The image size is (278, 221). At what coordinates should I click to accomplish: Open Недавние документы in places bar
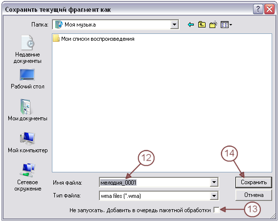(27, 49)
